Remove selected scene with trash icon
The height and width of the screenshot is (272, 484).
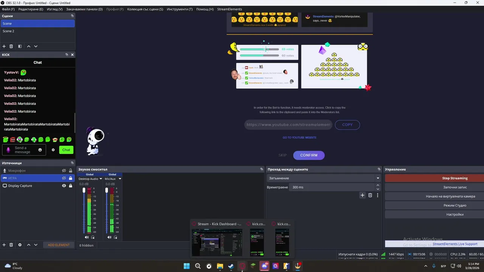click(11, 46)
